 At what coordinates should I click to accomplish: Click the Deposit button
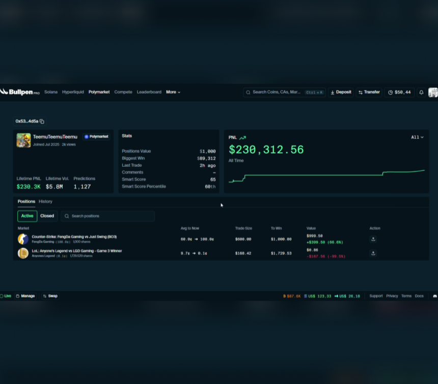(341, 92)
